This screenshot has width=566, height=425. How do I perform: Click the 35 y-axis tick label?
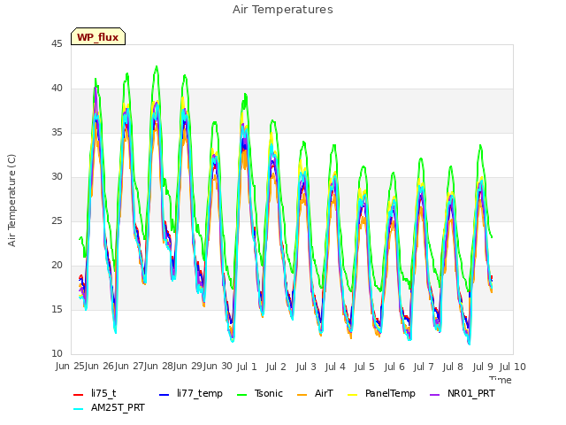pyautogui.click(x=57, y=132)
